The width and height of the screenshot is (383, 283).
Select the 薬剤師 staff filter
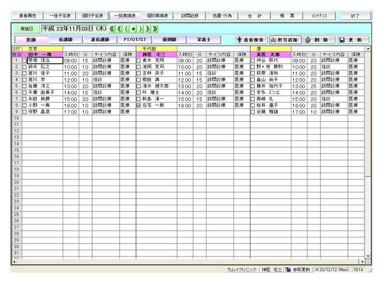pos(169,39)
